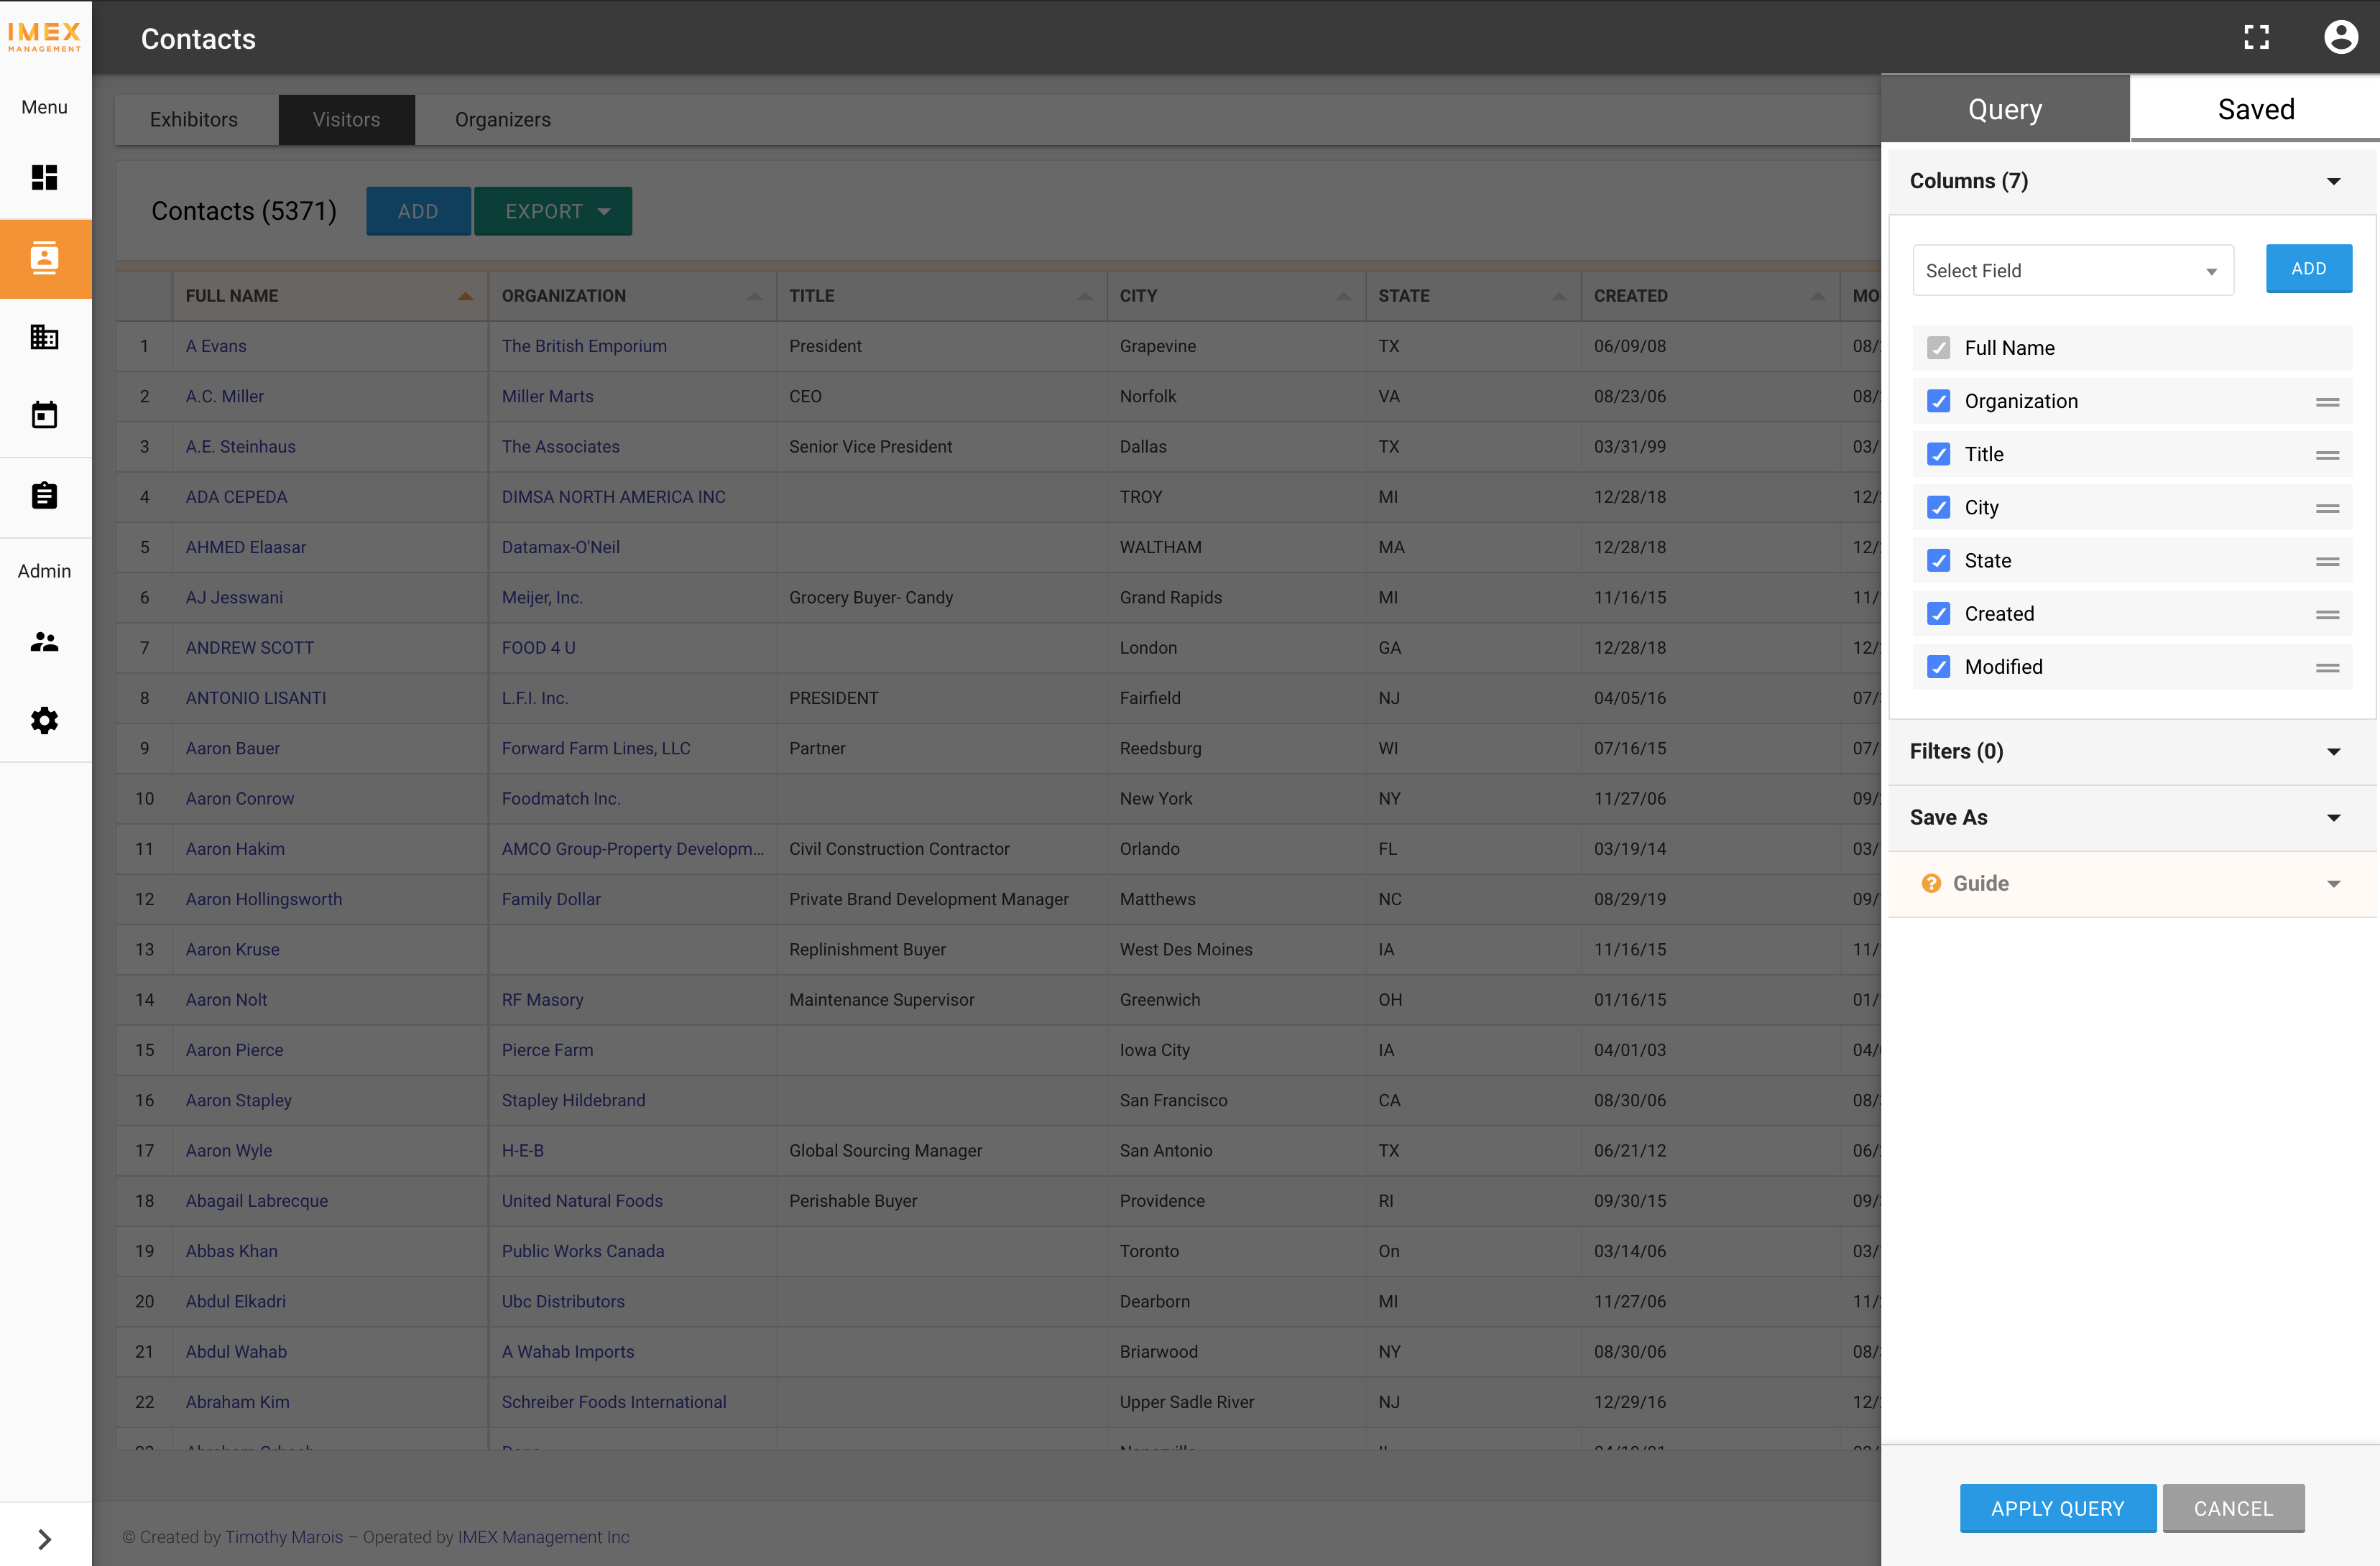Select the contacts card icon in the sidebar
This screenshot has height=1566, width=2380.
(x=44, y=258)
